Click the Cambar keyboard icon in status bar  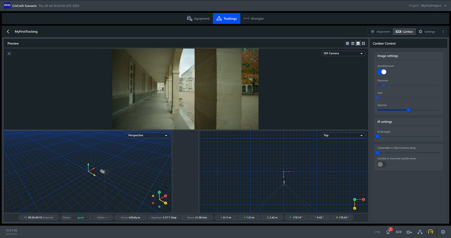[x=398, y=232]
